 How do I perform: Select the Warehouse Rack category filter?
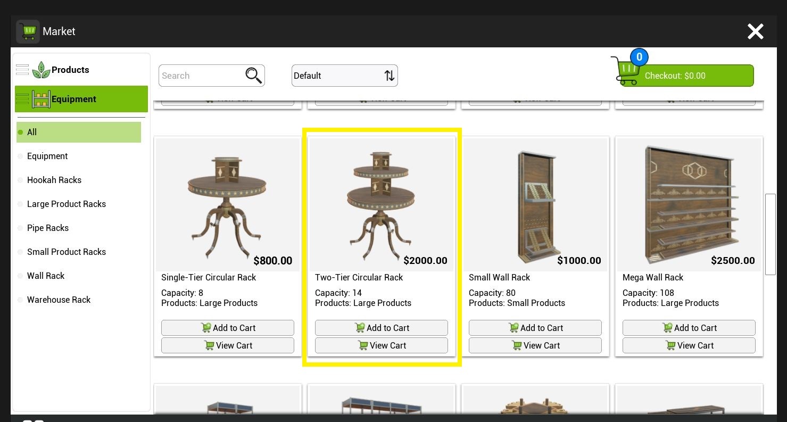pyautogui.click(x=59, y=300)
